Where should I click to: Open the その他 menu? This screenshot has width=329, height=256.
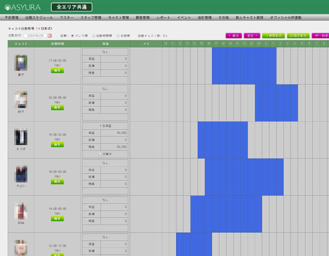(223, 18)
